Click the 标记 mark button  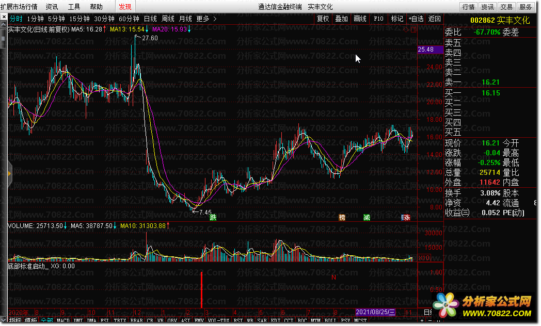pos(397,19)
